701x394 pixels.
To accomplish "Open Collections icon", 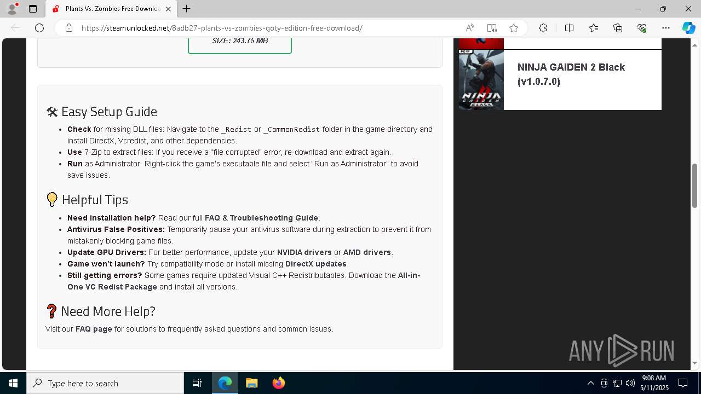I will [618, 28].
